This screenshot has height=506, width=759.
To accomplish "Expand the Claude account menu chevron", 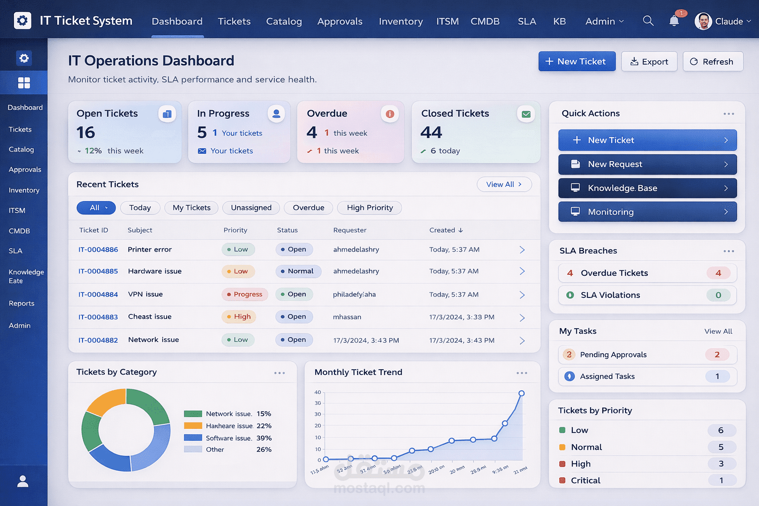I will [749, 21].
